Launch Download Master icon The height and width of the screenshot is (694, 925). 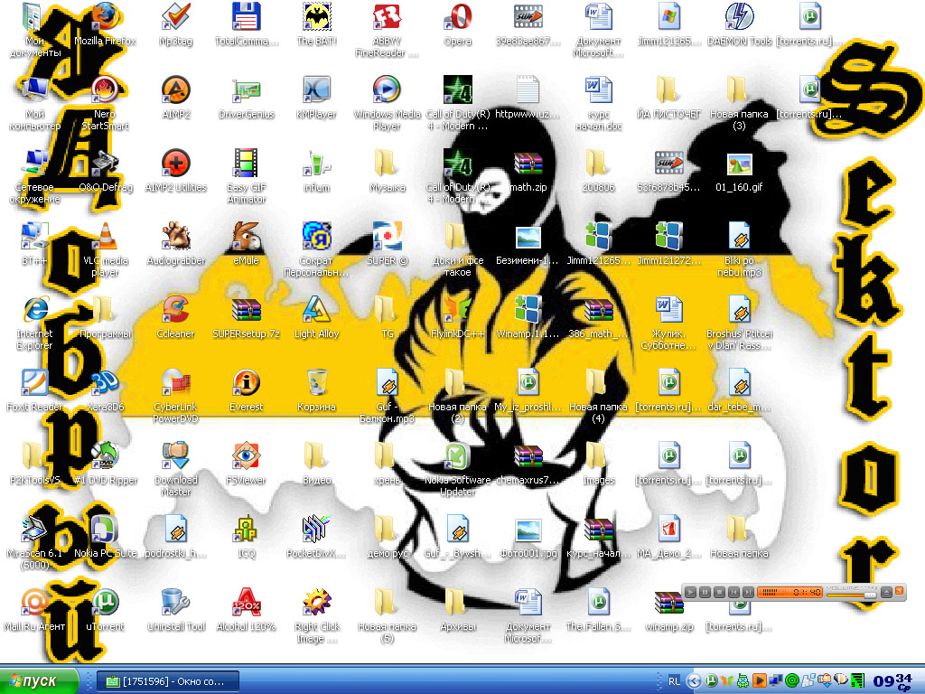point(176,469)
